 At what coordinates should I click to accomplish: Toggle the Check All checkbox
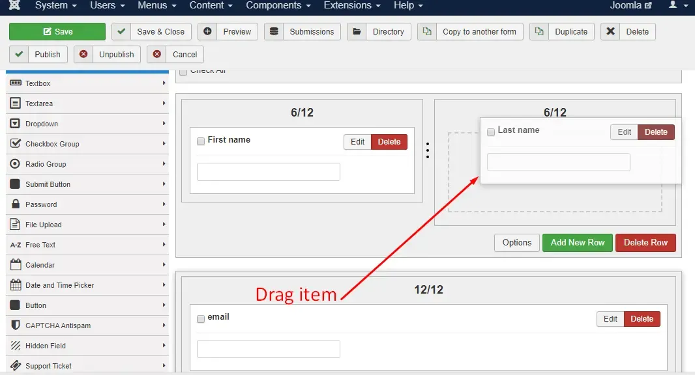coord(183,72)
